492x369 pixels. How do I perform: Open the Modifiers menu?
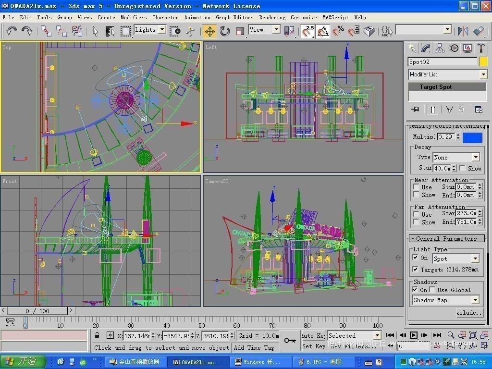click(x=134, y=18)
